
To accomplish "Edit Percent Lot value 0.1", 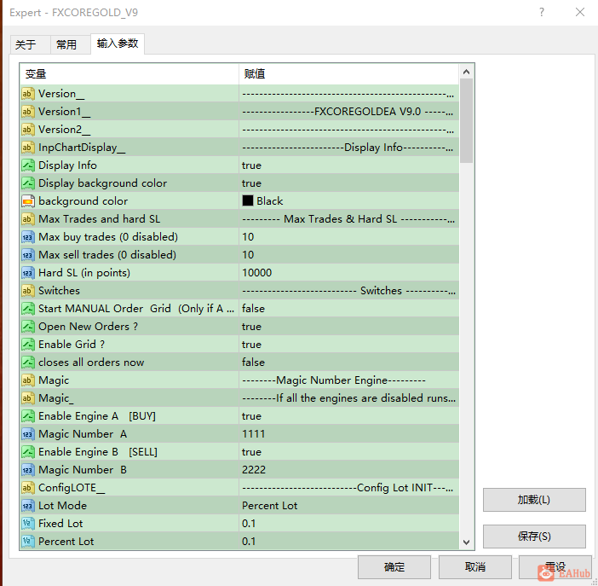I will [349, 542].
